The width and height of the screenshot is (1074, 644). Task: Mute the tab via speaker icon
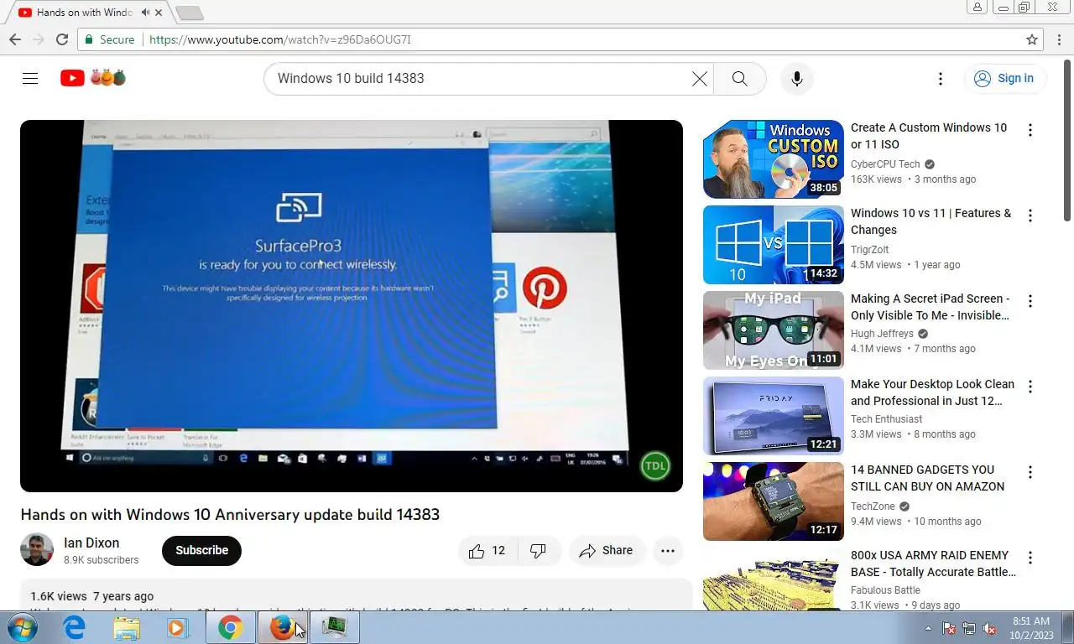click(x=146, y=13)
